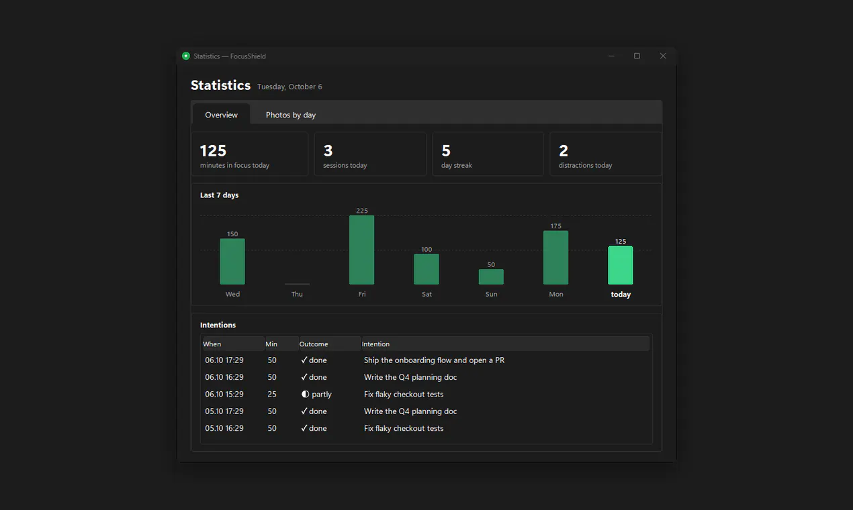Screen dimensions: 853x510
Task: Click the 3 sessions today card
Action: (370, 154)
